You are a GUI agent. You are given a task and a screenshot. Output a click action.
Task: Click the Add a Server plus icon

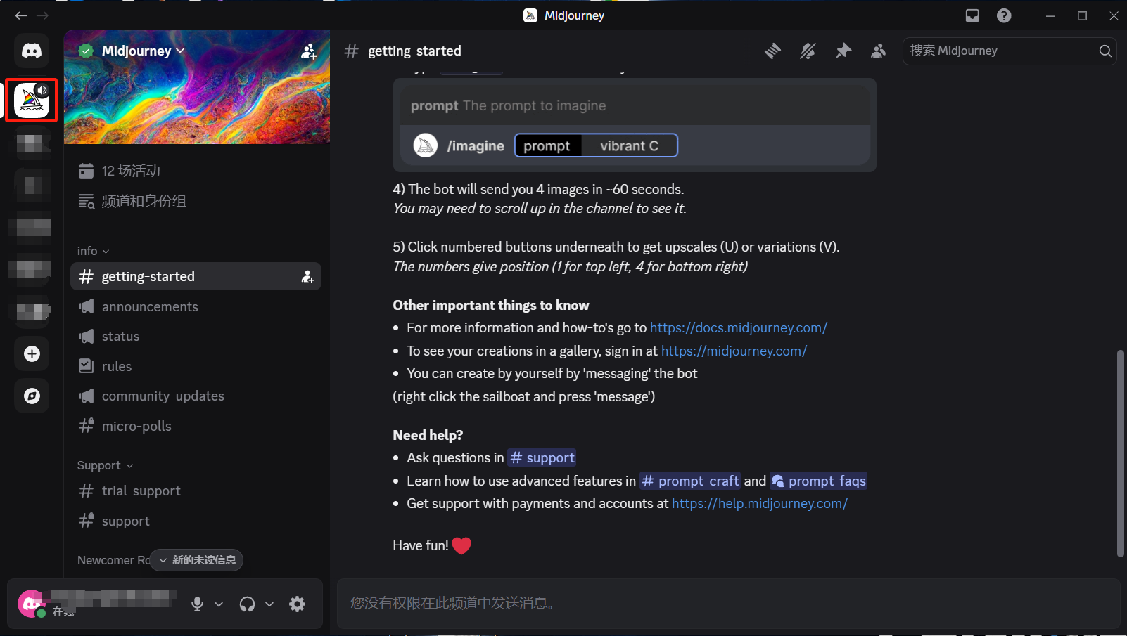(x=32, y=354)
